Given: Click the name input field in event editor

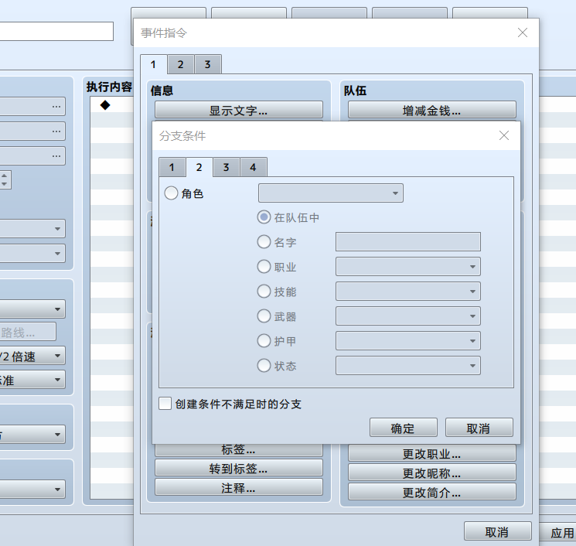Looking at the screenshot, I should 56,31.
